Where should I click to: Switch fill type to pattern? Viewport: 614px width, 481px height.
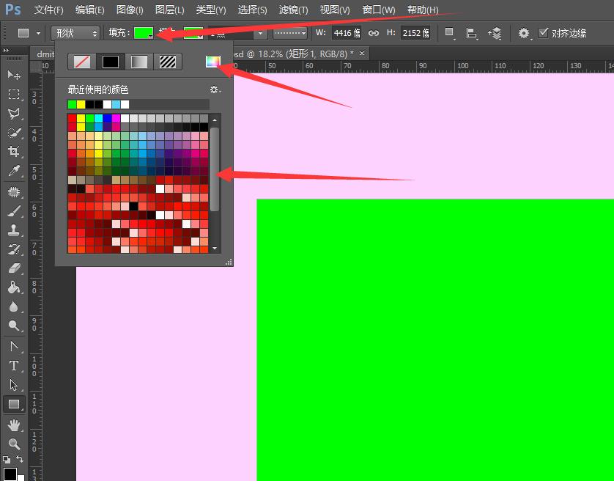(x=168, y=62)
